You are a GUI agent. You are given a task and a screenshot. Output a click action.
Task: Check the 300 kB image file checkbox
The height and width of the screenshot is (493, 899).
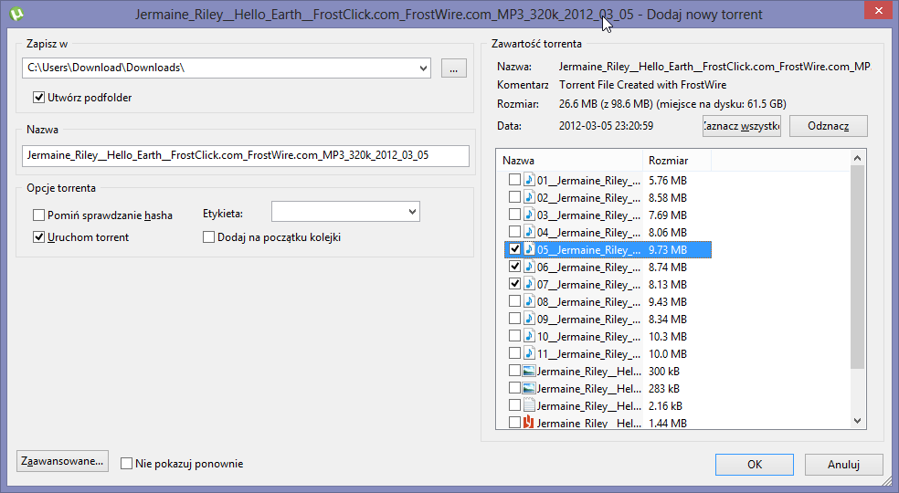515,371
